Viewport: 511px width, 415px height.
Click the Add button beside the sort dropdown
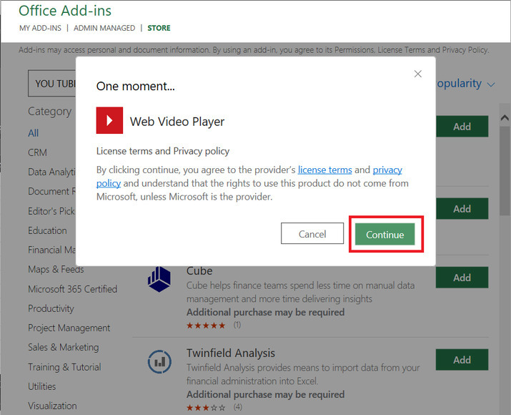tap(462, 126)
